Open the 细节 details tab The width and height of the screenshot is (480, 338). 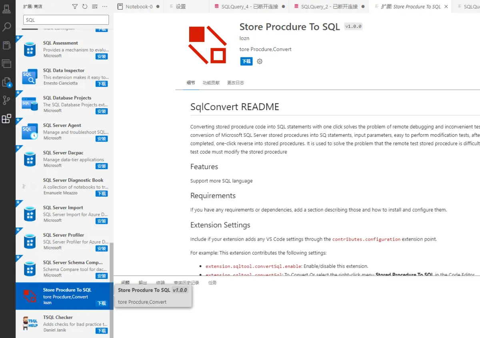coord(191,83)
